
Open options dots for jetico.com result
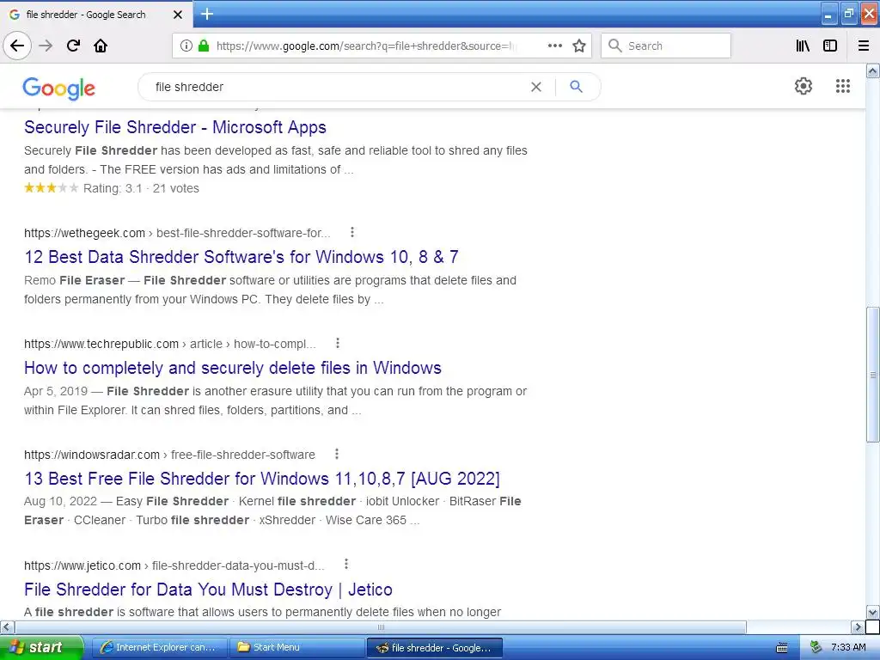[346, 564]
